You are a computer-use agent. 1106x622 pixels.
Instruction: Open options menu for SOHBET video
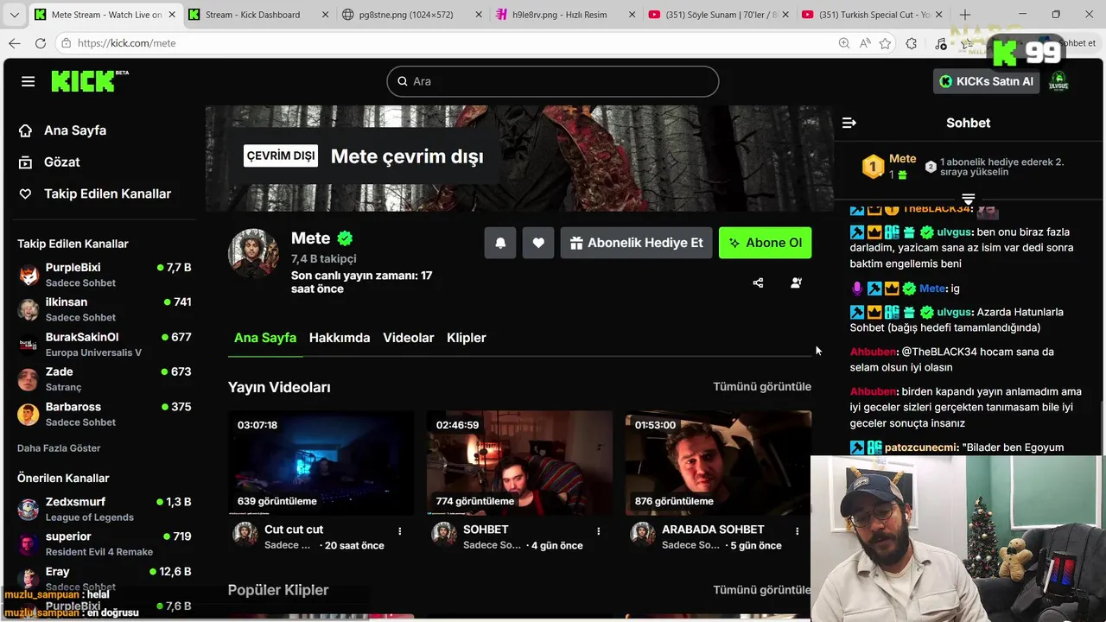pyautogui.click(x=598, y=530)
